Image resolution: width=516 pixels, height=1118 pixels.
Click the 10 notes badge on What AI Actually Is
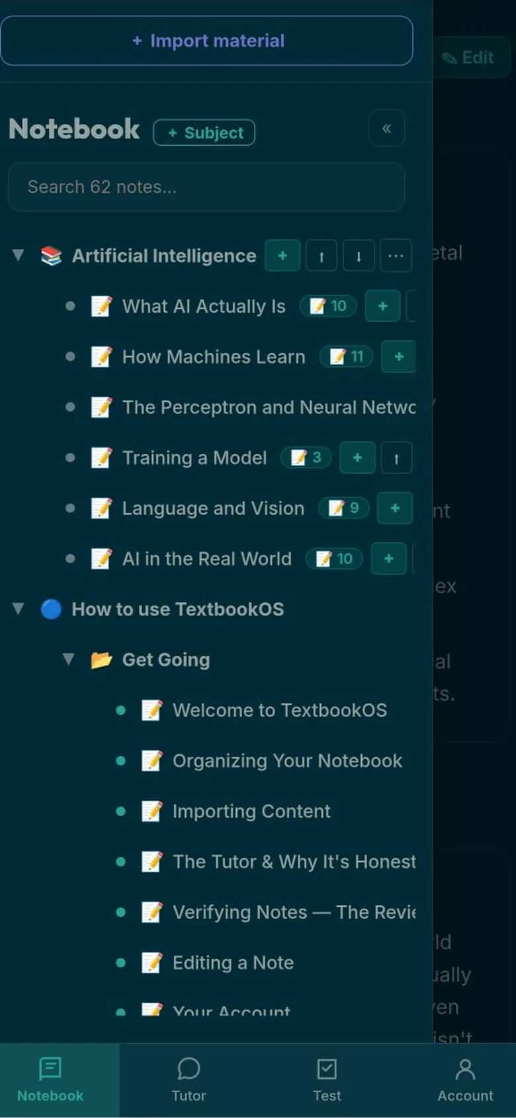328,306
